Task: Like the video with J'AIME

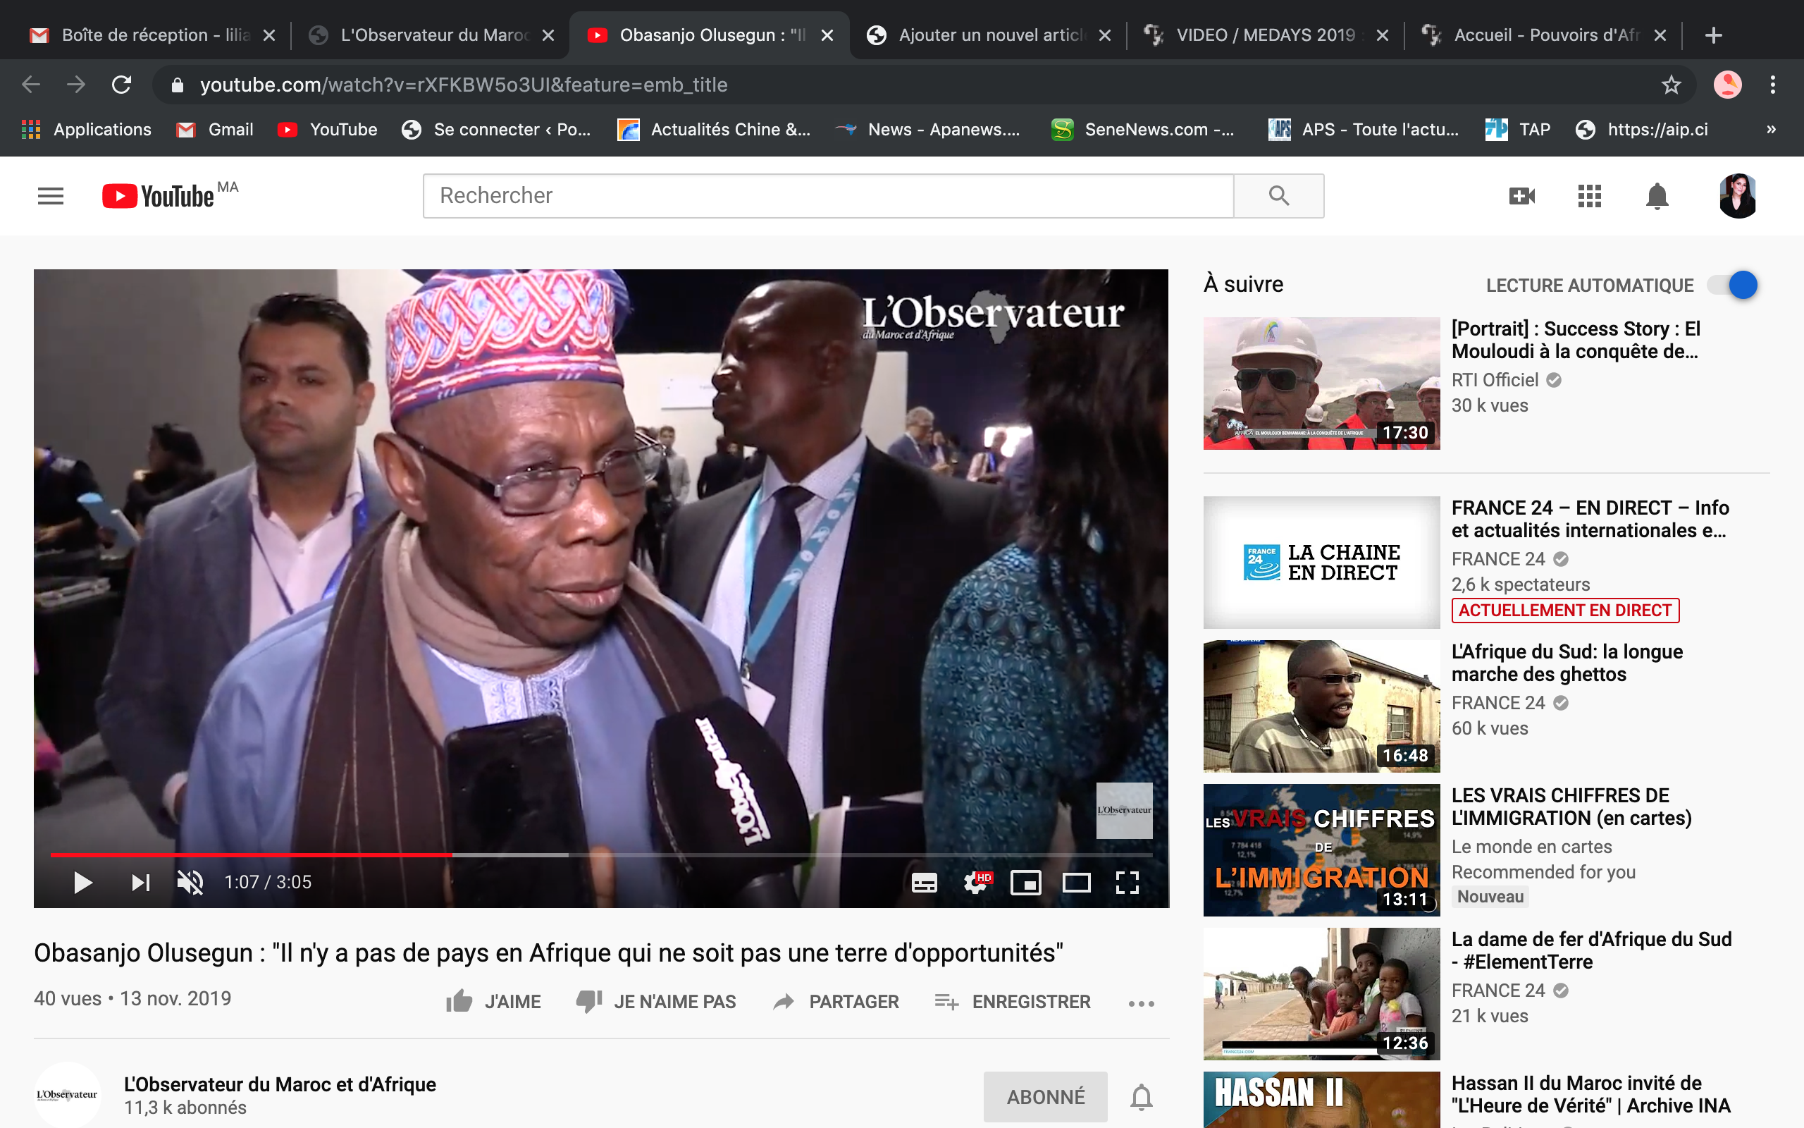Action: coord(493,1001)
